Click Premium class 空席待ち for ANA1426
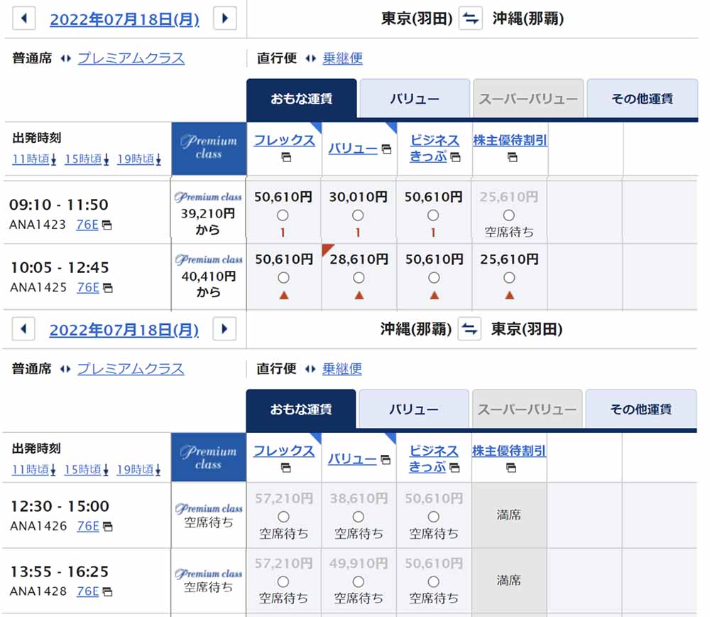710x617 pixels. [x=209, y=515]
